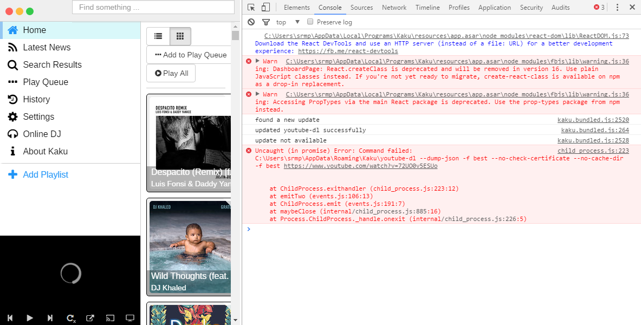Click the Play All button
The height and width of the screenshot is (325, 641).
tap(170, 73)
